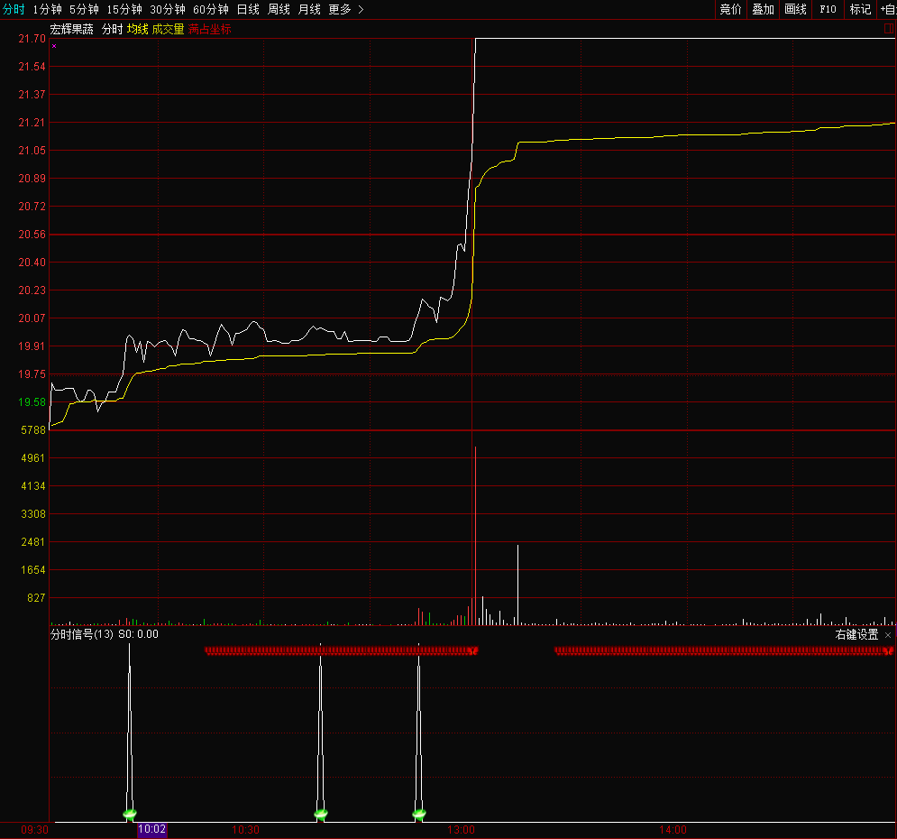
Task: Click the 14:00 time axis label
Action: (673, 830)
